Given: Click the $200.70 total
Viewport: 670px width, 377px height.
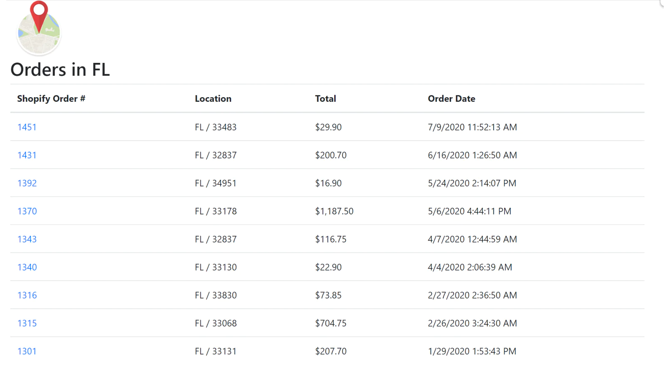Looking at the screenshot, I should pos(331,155).
